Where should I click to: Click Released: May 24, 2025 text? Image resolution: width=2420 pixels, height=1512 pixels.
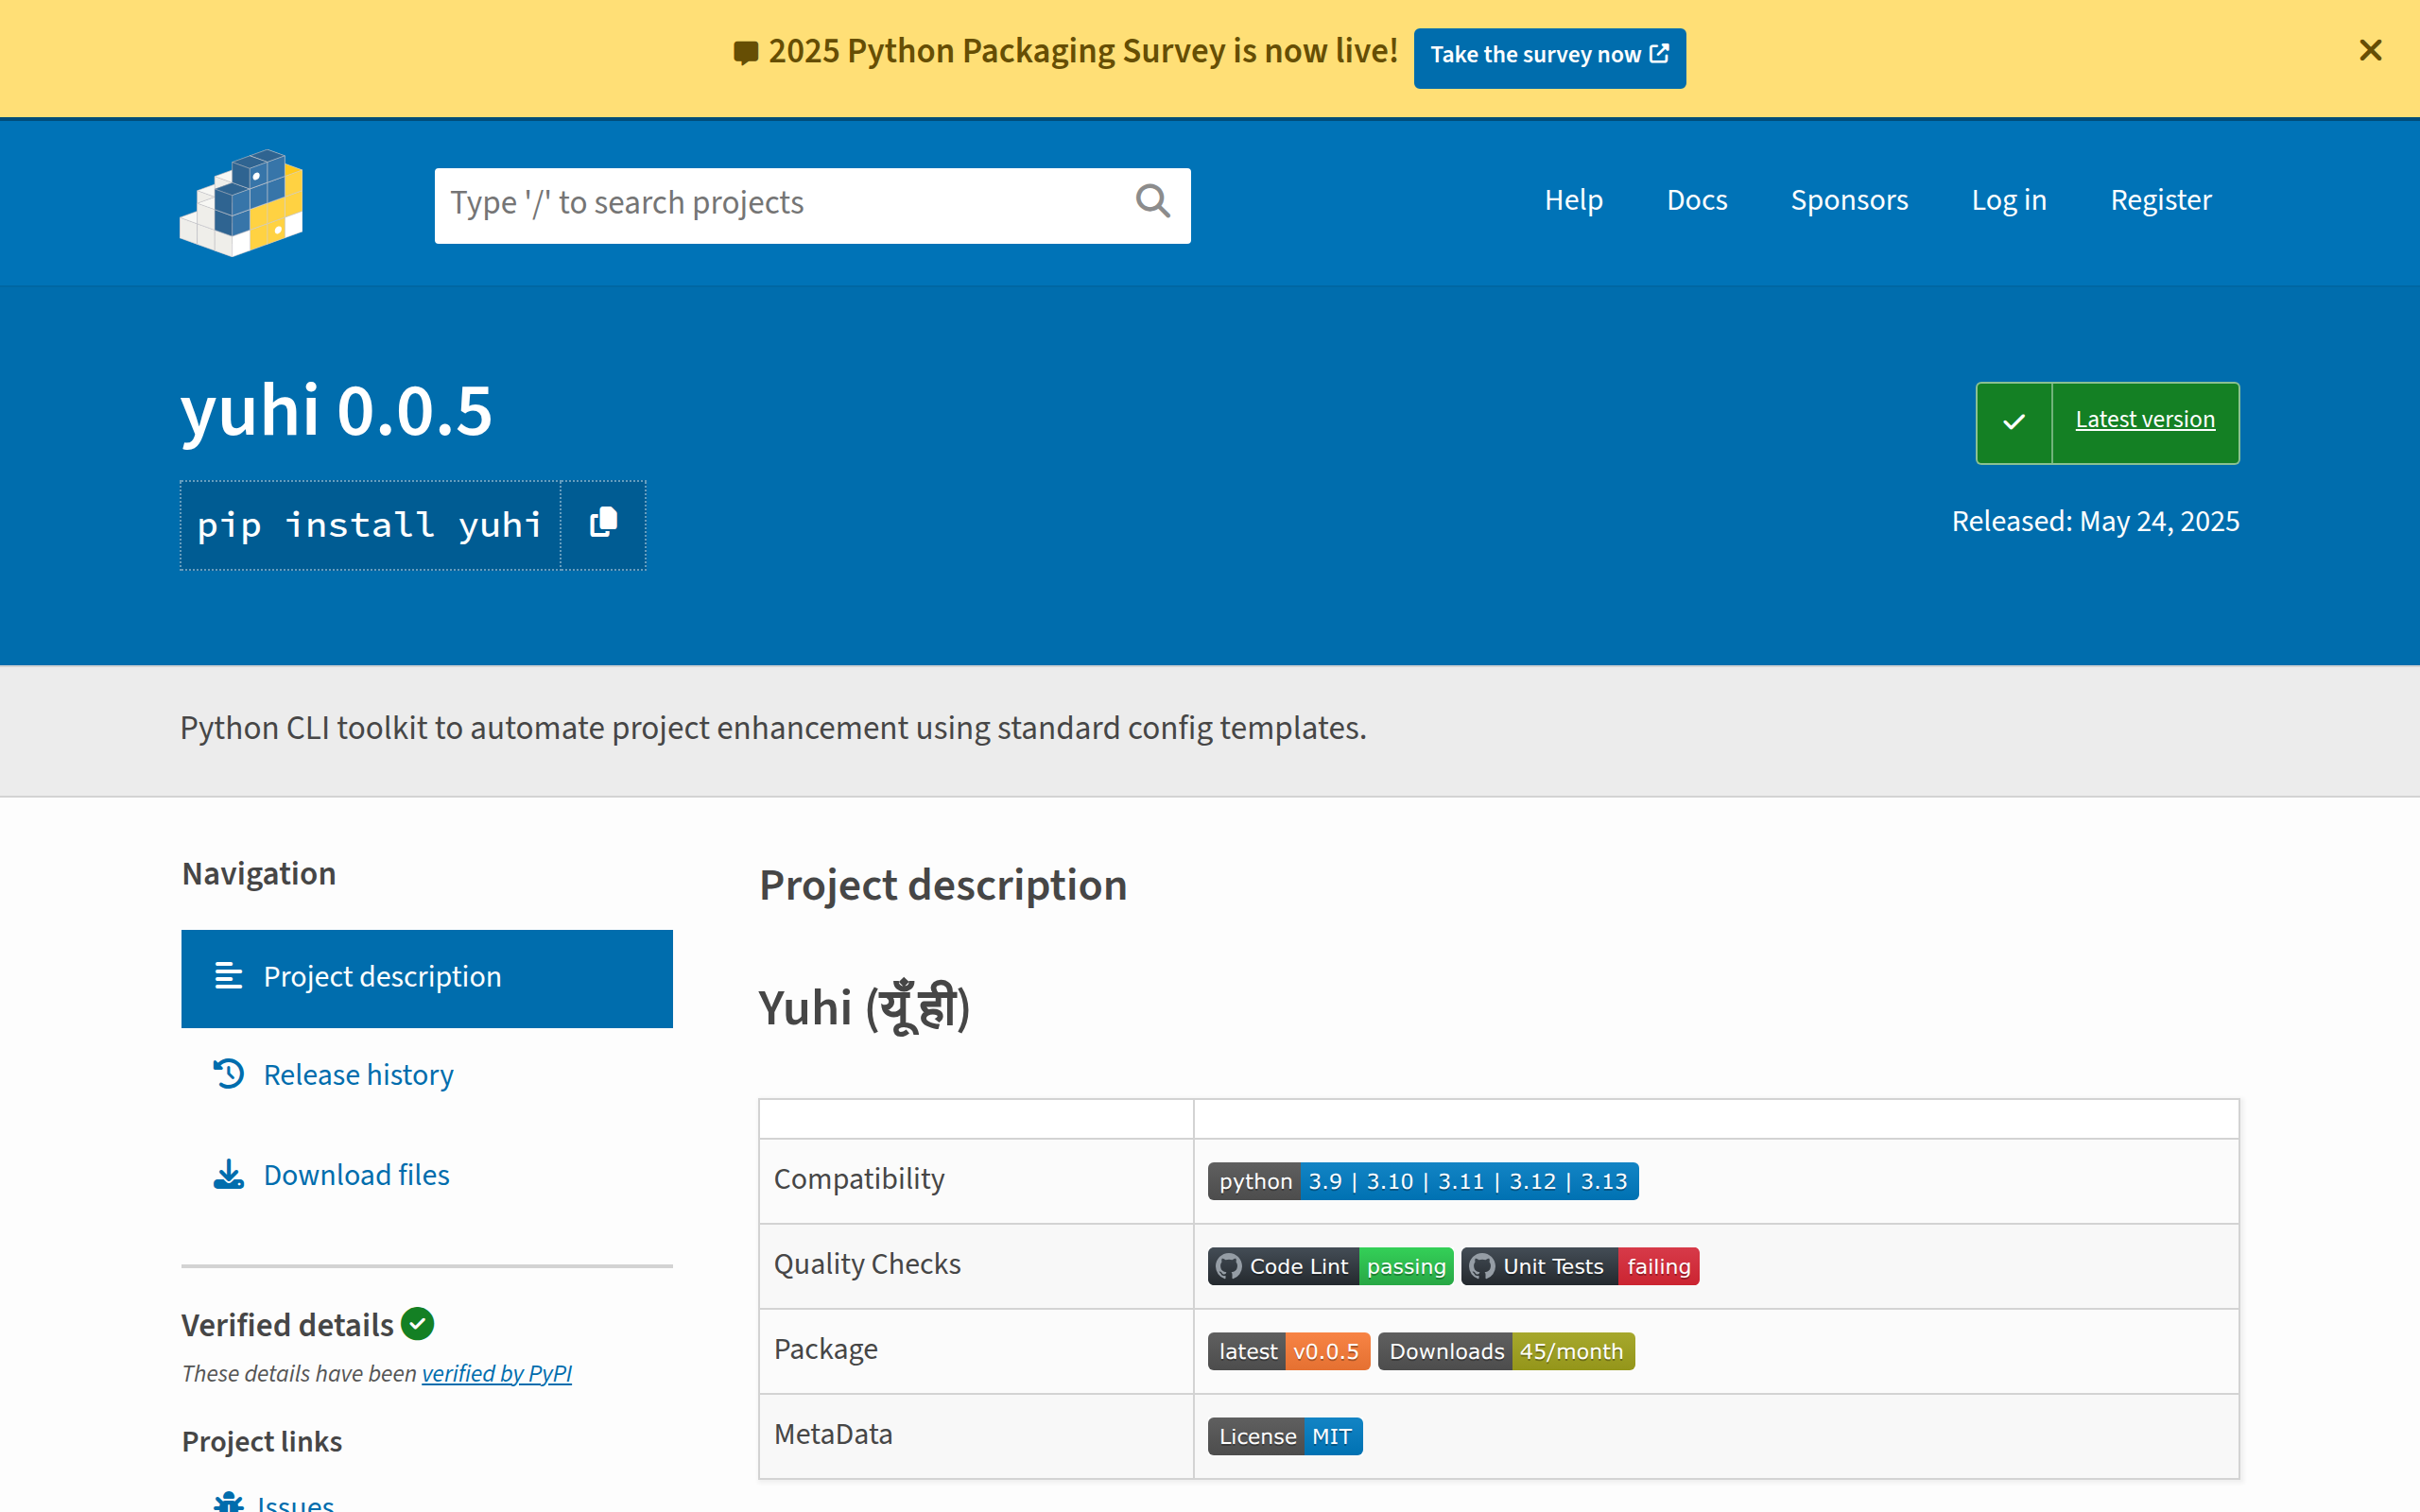[2095, 521]
